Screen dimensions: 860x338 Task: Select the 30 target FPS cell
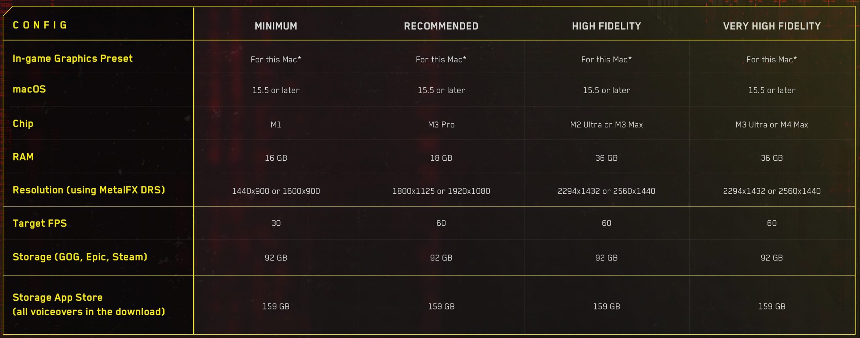[276, 223]
